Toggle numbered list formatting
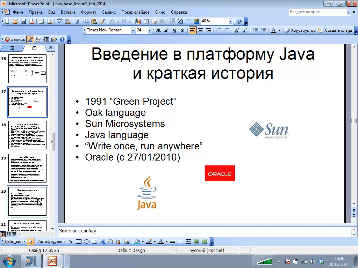The height and width of the screenshot is (268, 358). [x=219, y=30]
